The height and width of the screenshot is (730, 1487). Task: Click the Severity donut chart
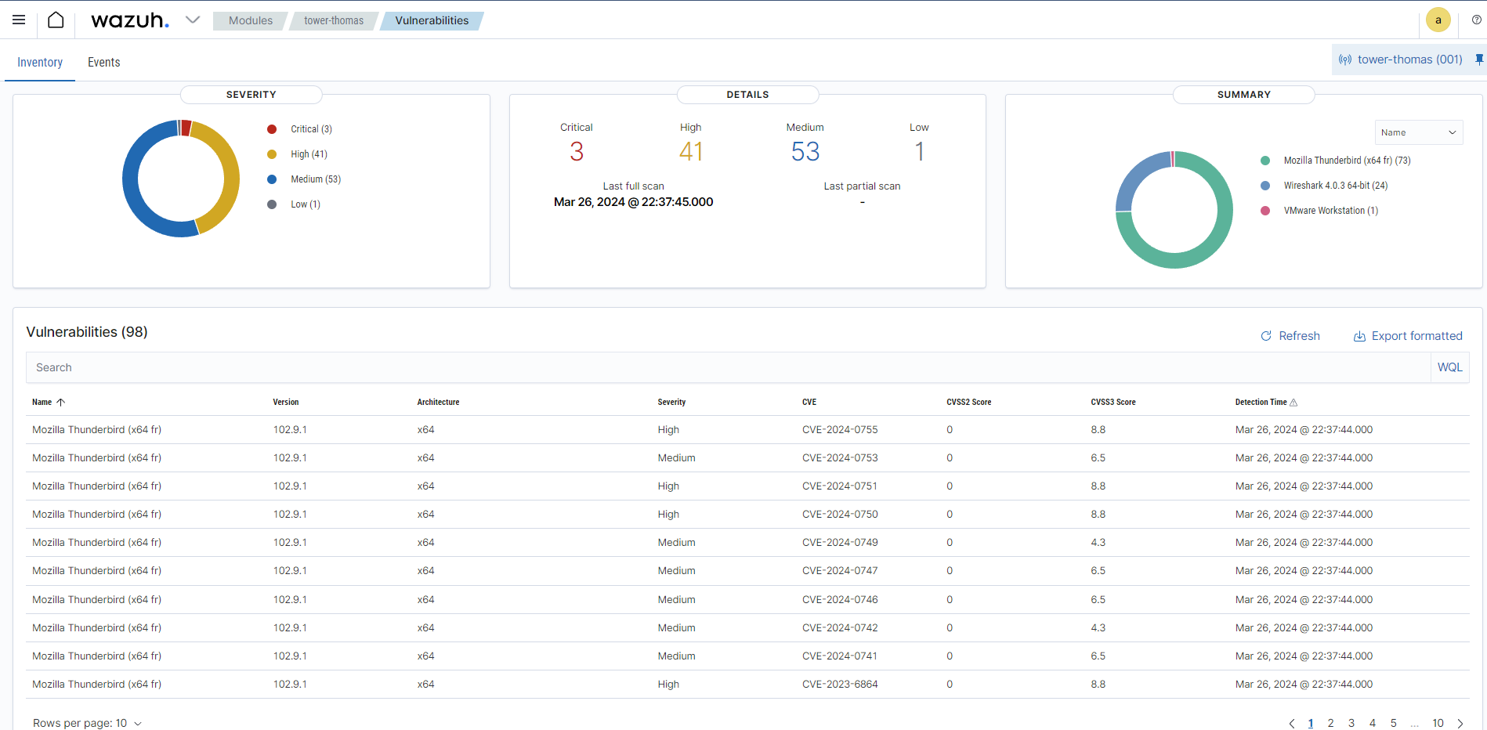pyautogui.click(x=181, y=179)
